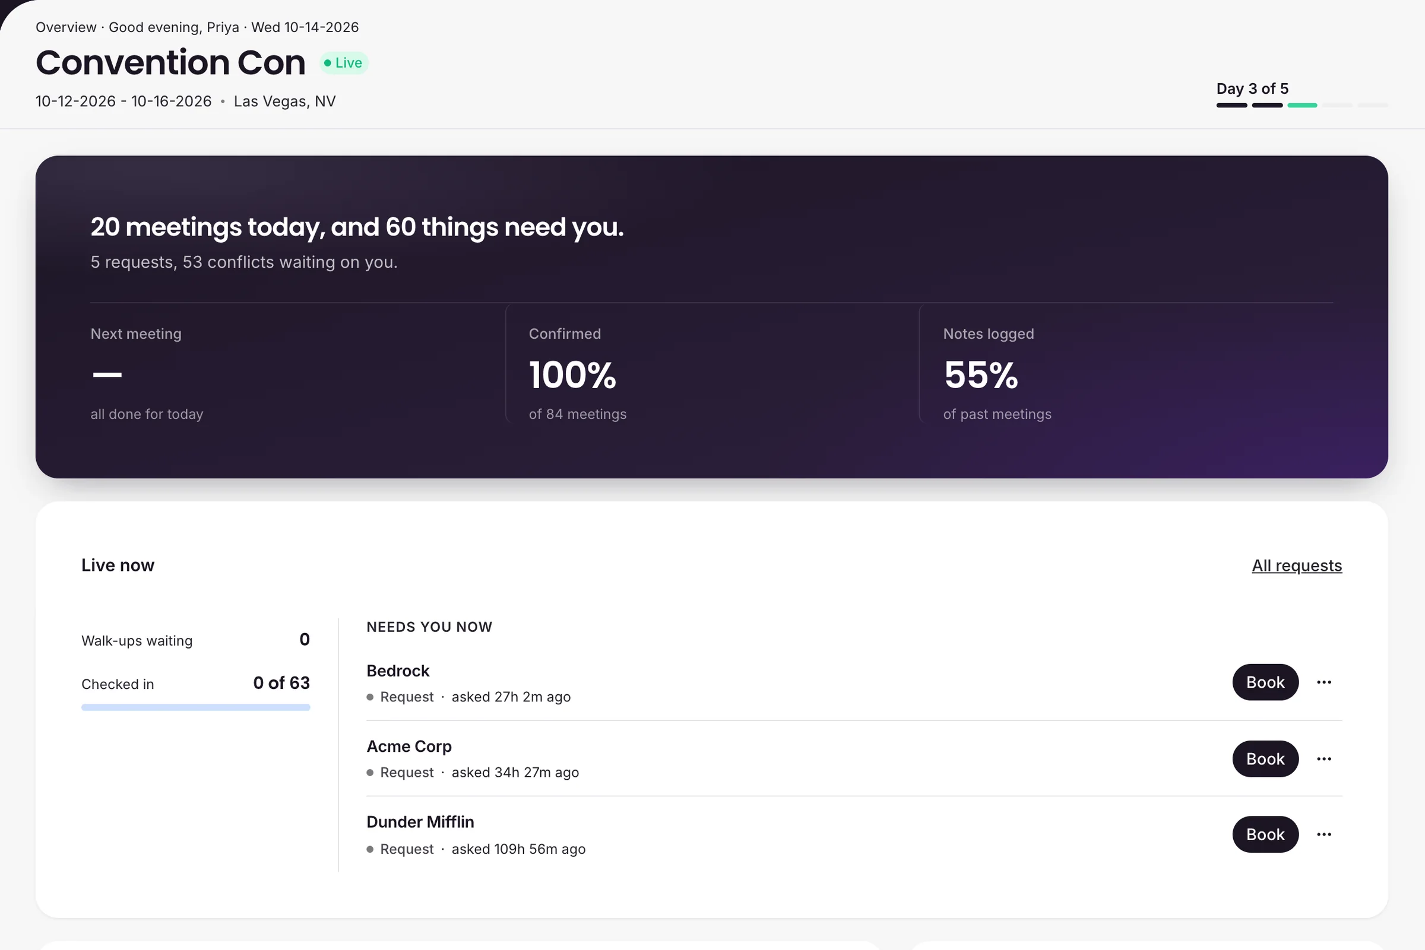Open more options for Dunder Mifflin request

[x=1324, y=834]
